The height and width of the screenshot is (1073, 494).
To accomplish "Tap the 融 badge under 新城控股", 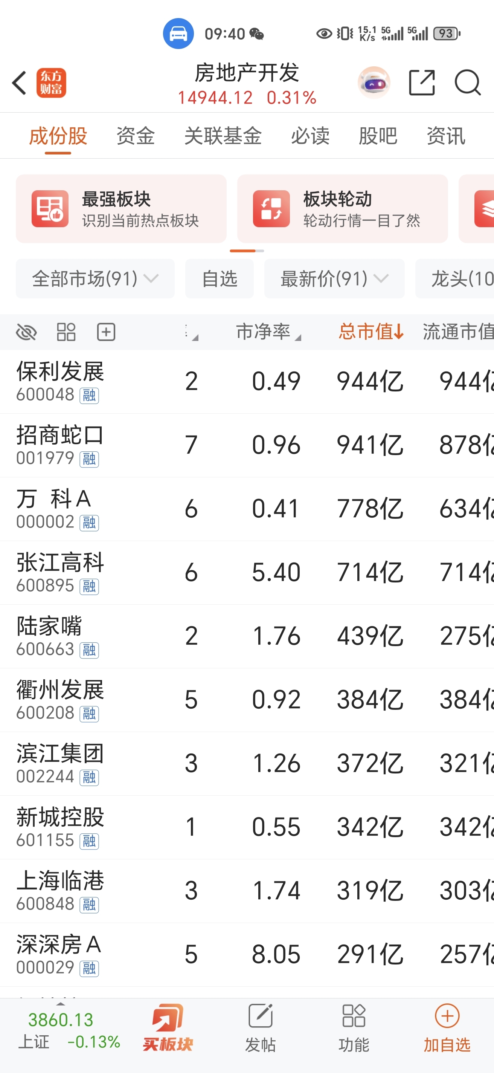I will click(x=89, y=841).
